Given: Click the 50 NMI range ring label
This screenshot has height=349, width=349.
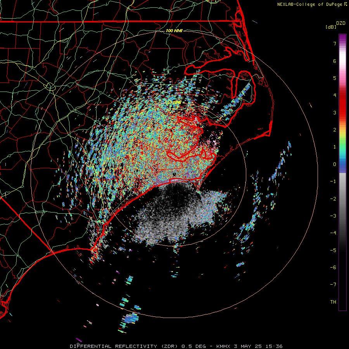Looking at the screenshot, I should click(x=174, y=102).
